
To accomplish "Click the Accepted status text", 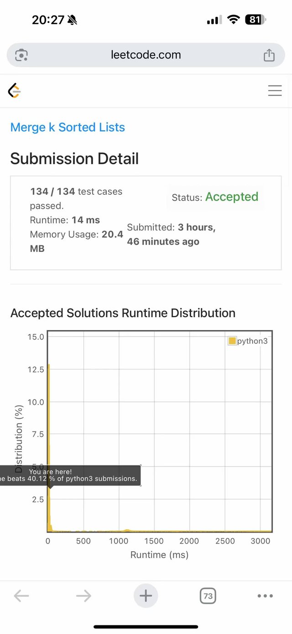I will tap(232, 197).
